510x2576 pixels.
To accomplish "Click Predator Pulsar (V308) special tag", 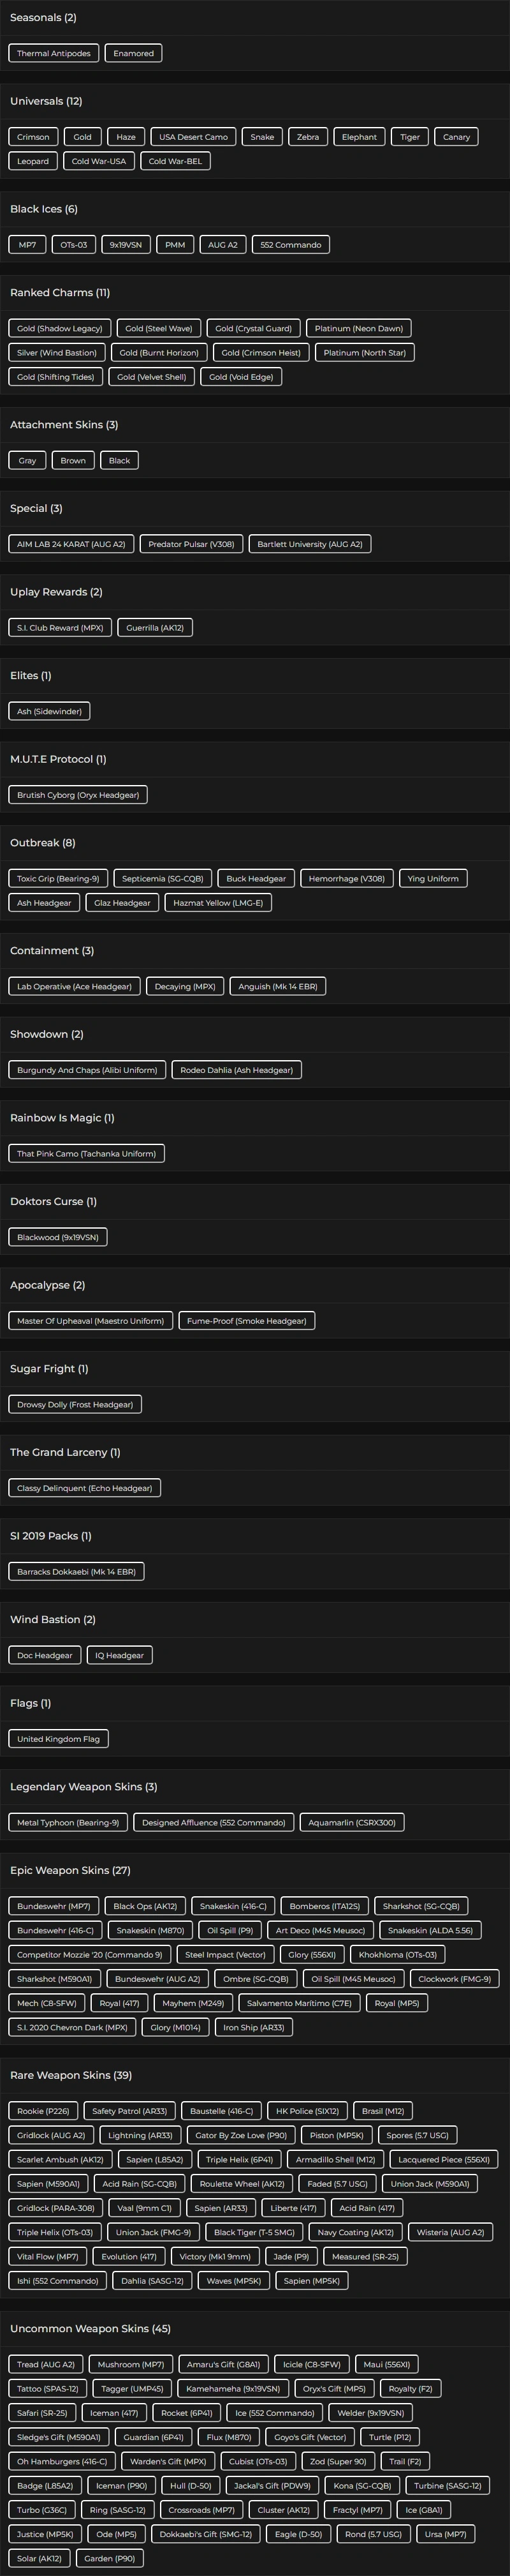I will pyautogui.click(x=192, y=544).
